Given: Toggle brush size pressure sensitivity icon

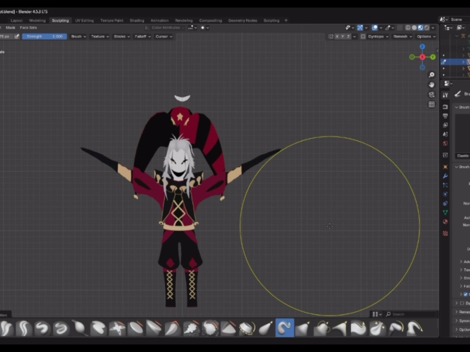Looking at the screenshot, I should (x=17, y=36).
